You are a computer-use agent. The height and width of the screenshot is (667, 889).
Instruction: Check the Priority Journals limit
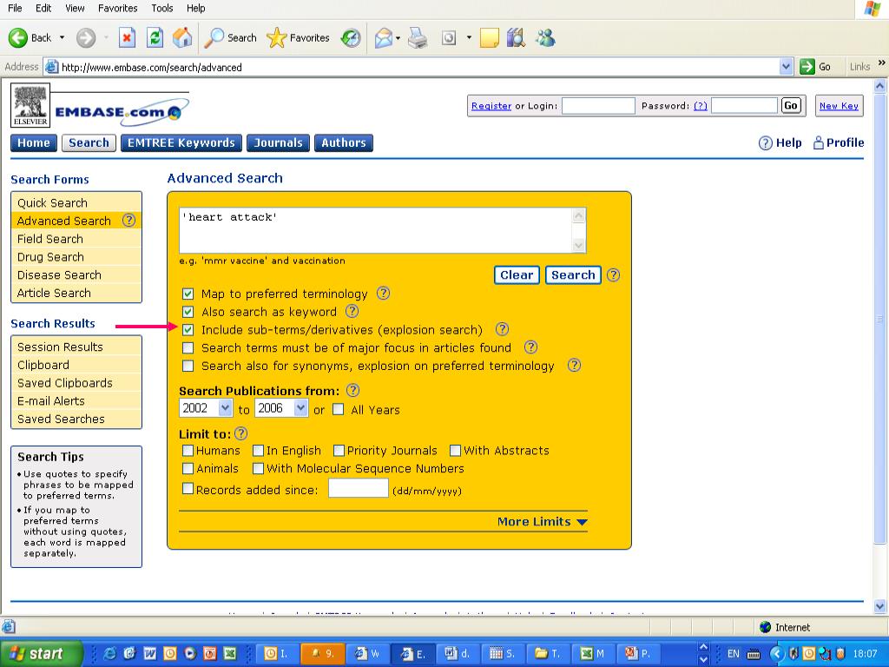point(339,451)
